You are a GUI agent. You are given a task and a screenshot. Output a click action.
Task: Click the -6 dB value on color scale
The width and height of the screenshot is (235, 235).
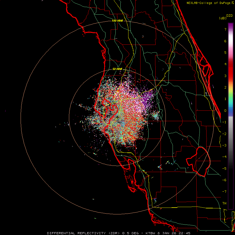point(224,180)
